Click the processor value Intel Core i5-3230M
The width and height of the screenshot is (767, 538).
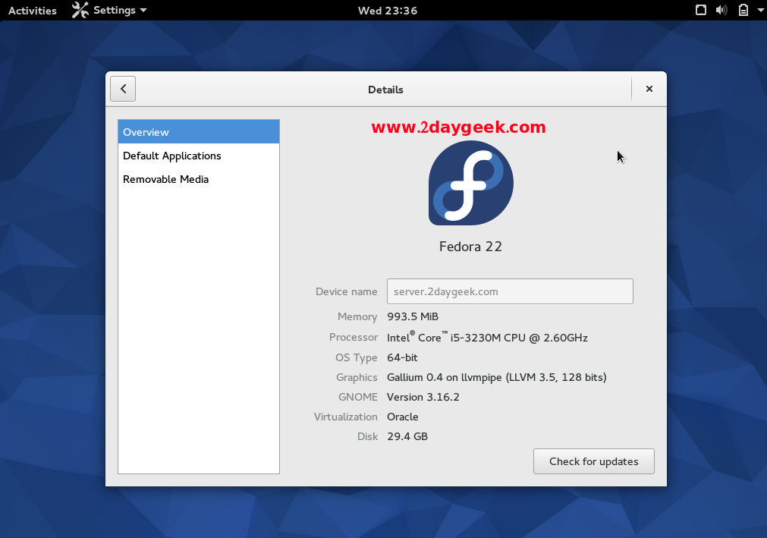coord(487,337)
